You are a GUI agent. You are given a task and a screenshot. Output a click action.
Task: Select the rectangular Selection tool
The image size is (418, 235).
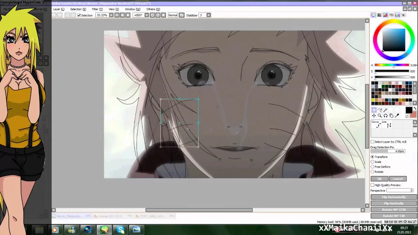(x=374, y=110)
